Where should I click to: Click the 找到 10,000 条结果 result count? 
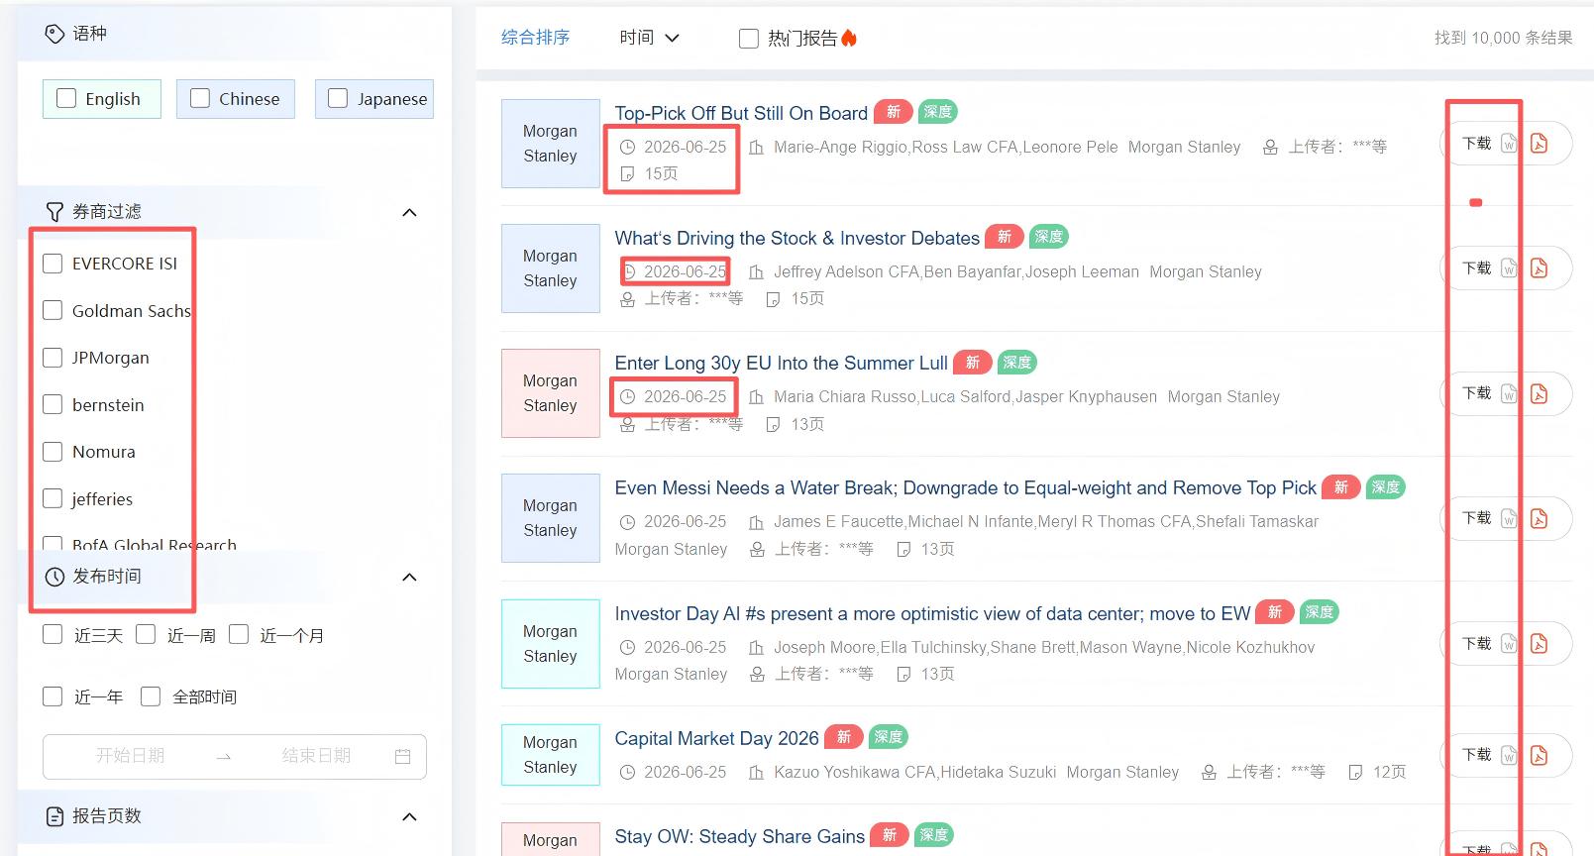[1503, 38]
